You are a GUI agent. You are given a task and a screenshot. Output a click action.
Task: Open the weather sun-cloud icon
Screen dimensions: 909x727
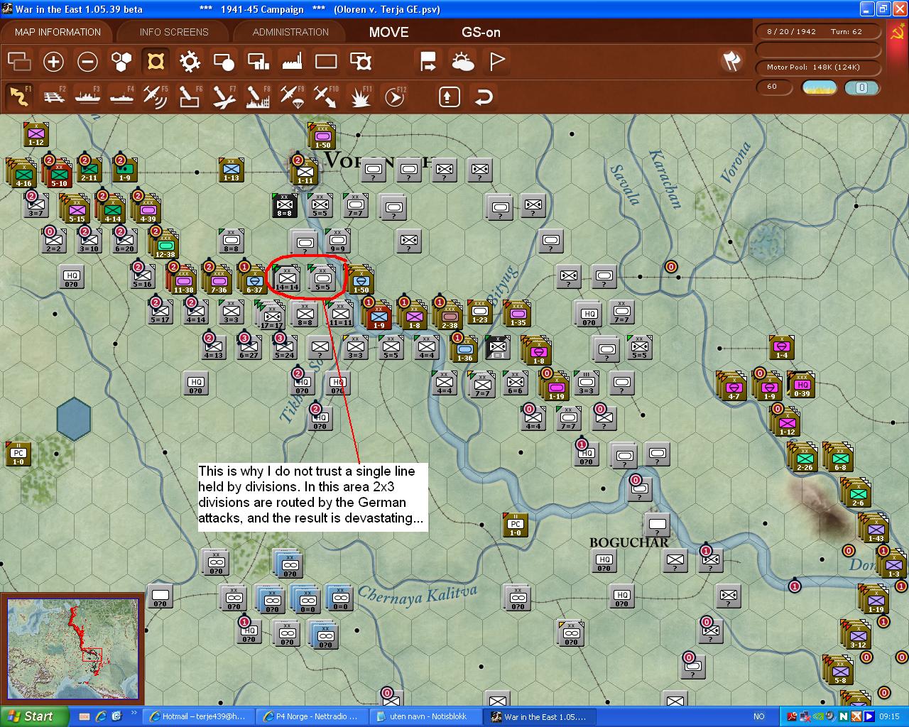(x=463, y=62)
